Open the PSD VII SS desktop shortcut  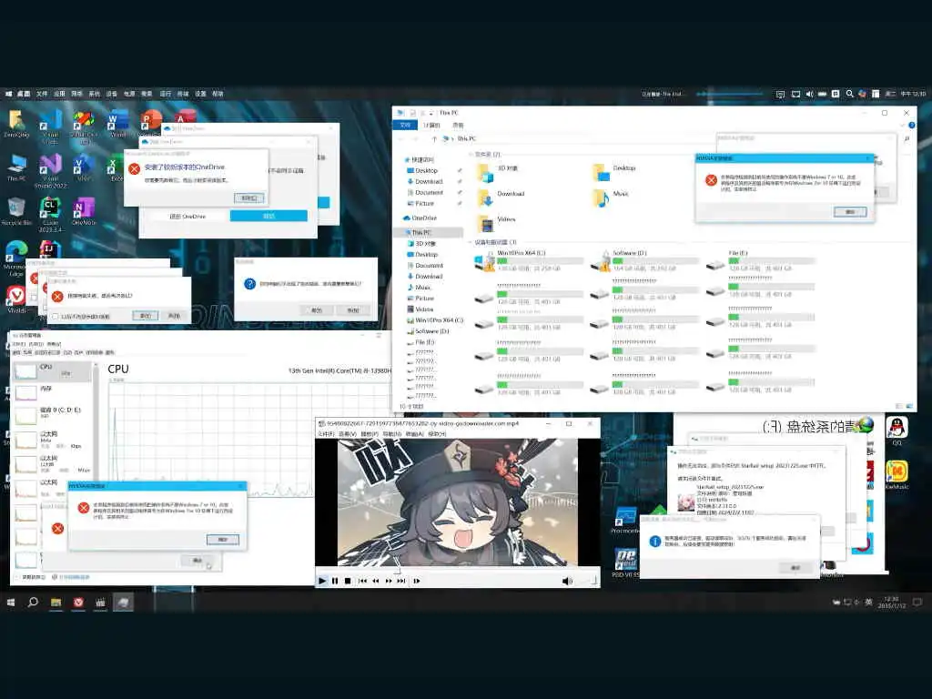coord(625,563)
